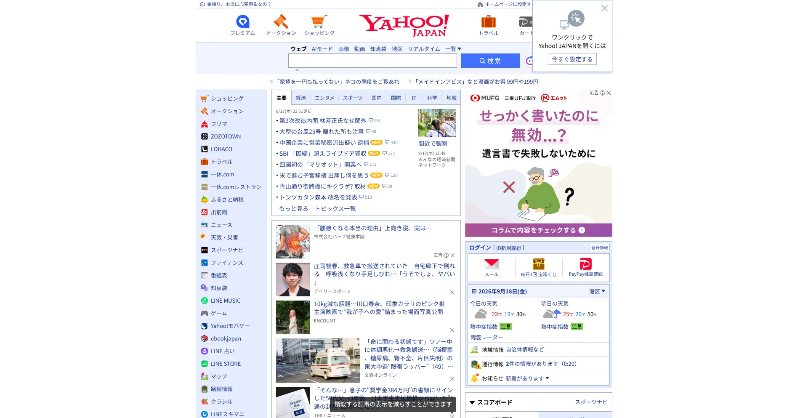This screenshot has height=418, width=808.
Task: Open the 港区 weather location dropdown
Action: pyautogui.click(x=597, y=291)
